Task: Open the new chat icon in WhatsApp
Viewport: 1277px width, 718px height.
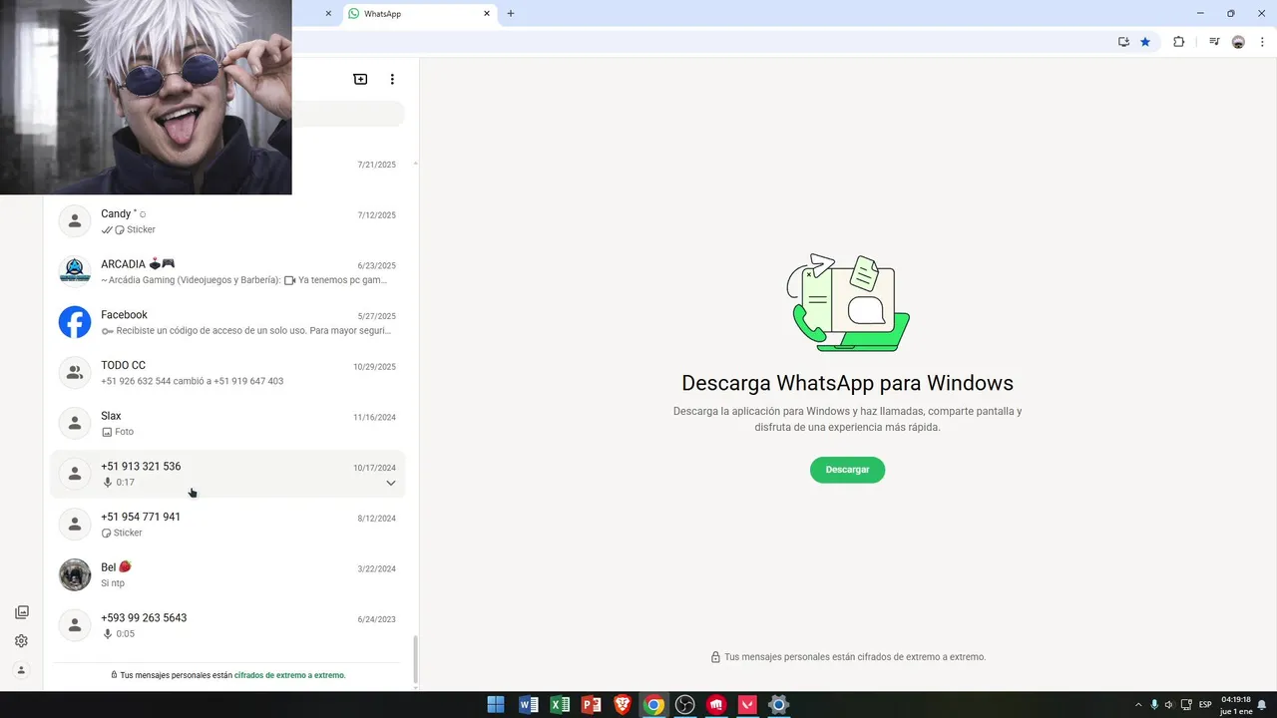Action: pyautogui.click(x=360, y=79)
